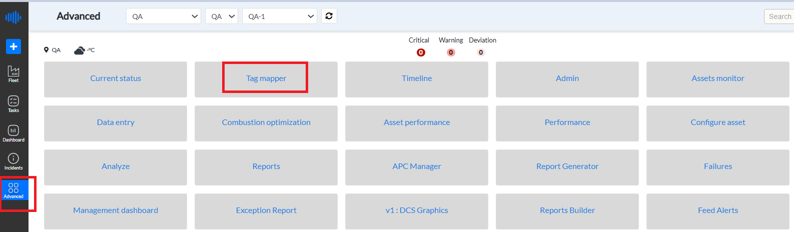Screen dimensions: 794x232
Task: Open the Combustion optimization tile
Action: coord(266,122)
